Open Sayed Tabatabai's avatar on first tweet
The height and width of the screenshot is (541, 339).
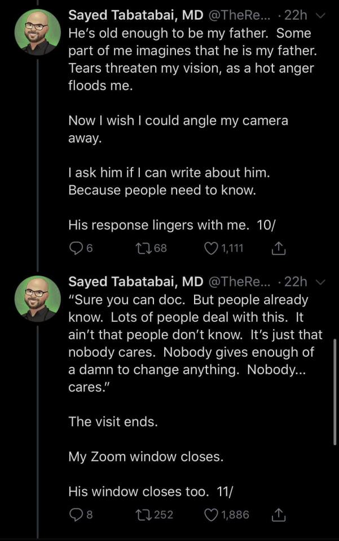[x=37, y=32]
